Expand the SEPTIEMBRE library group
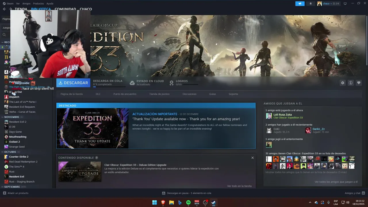This screenshot has width=368, height=207. [2, 187]
